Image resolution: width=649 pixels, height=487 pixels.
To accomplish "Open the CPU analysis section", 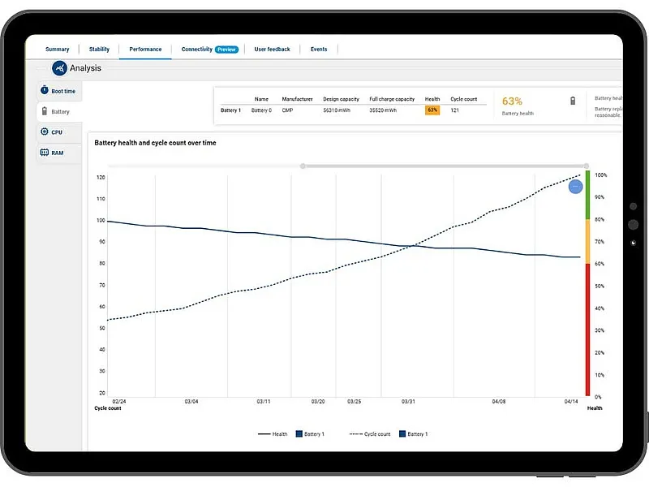I will pos(59,132).
